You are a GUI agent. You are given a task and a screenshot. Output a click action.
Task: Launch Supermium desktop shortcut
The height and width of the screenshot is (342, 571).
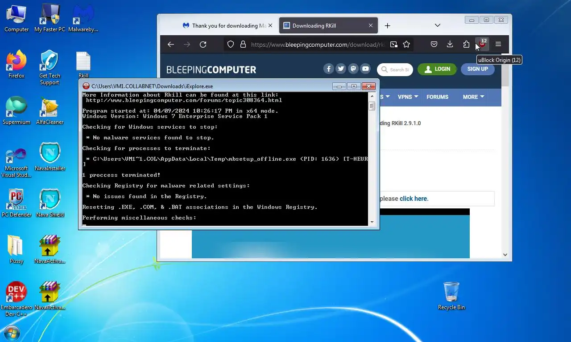pos(17,110)
